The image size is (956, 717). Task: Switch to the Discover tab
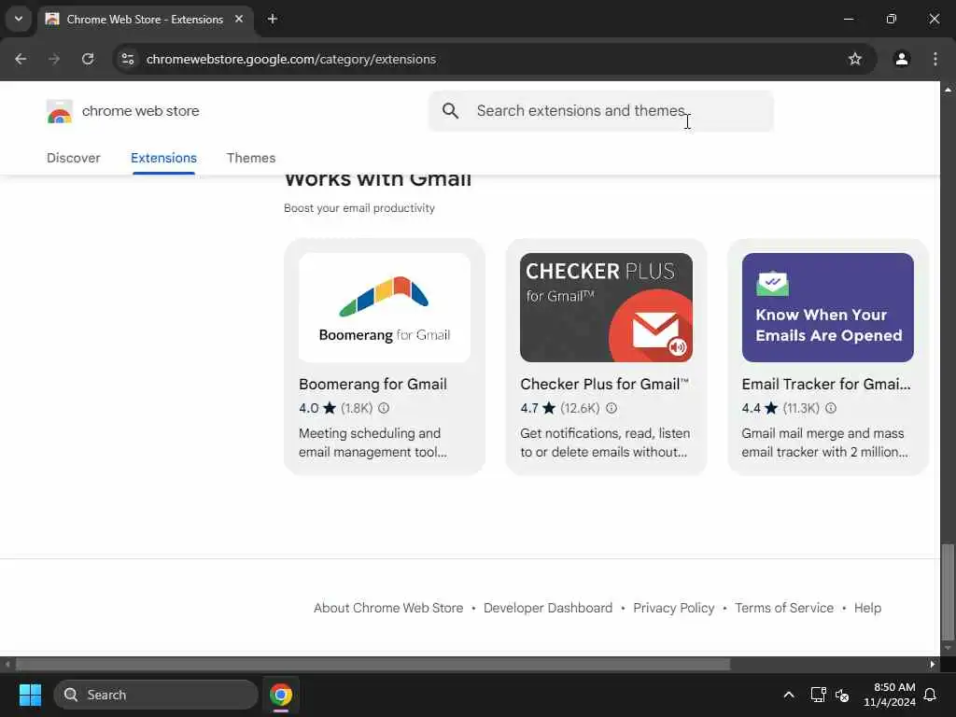73,158
